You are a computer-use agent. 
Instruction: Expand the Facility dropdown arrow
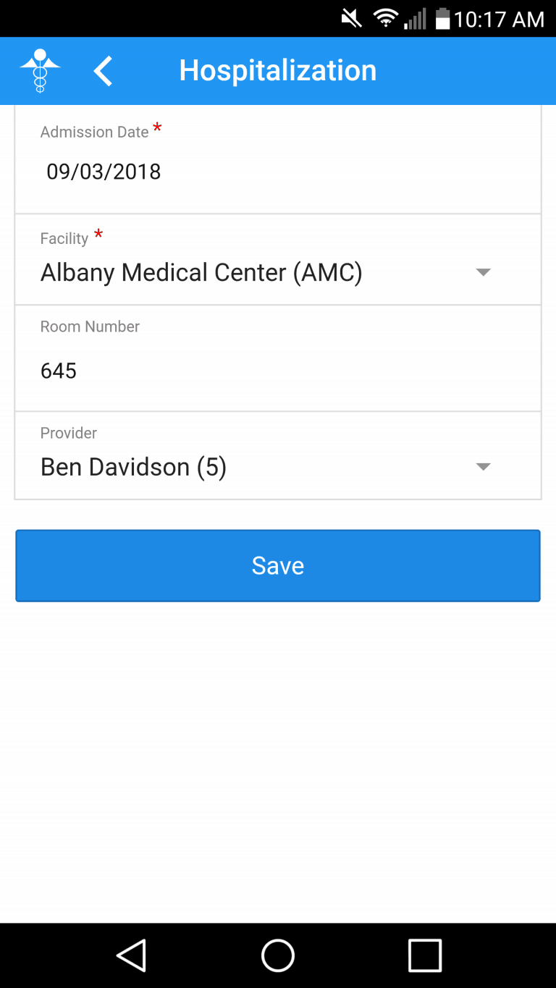[483, 272]
